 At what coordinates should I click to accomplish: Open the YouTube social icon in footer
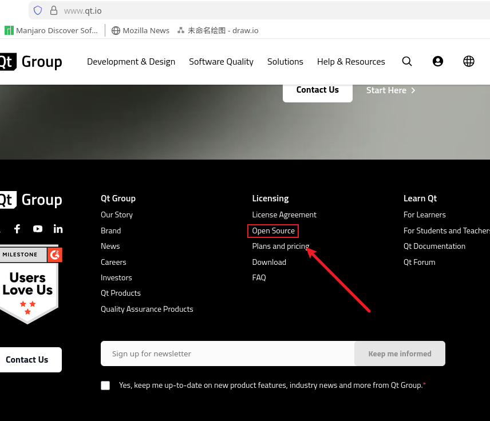point(38,229)
